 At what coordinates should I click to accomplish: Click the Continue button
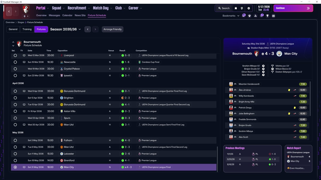click(x=293, y=8)
